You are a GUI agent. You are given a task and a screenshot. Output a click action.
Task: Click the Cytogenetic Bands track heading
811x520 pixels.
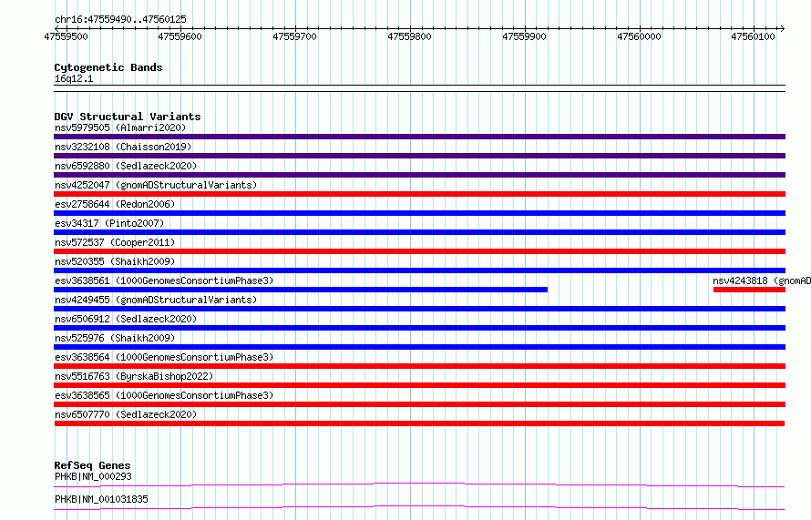coord(108,67)
